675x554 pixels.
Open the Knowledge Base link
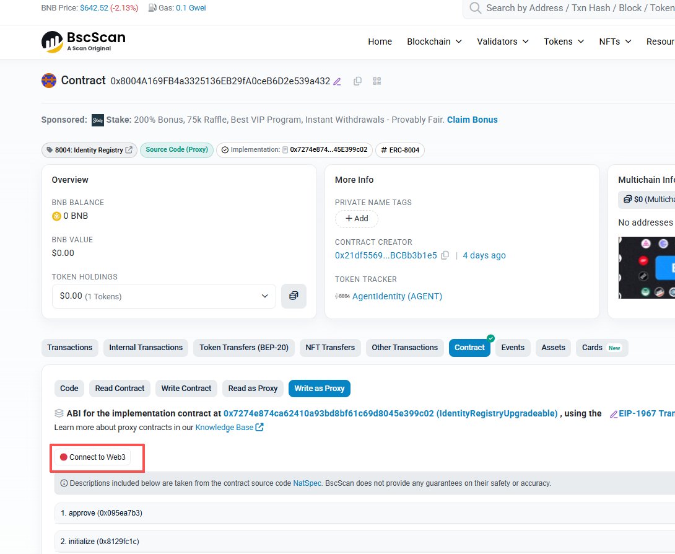224,428
